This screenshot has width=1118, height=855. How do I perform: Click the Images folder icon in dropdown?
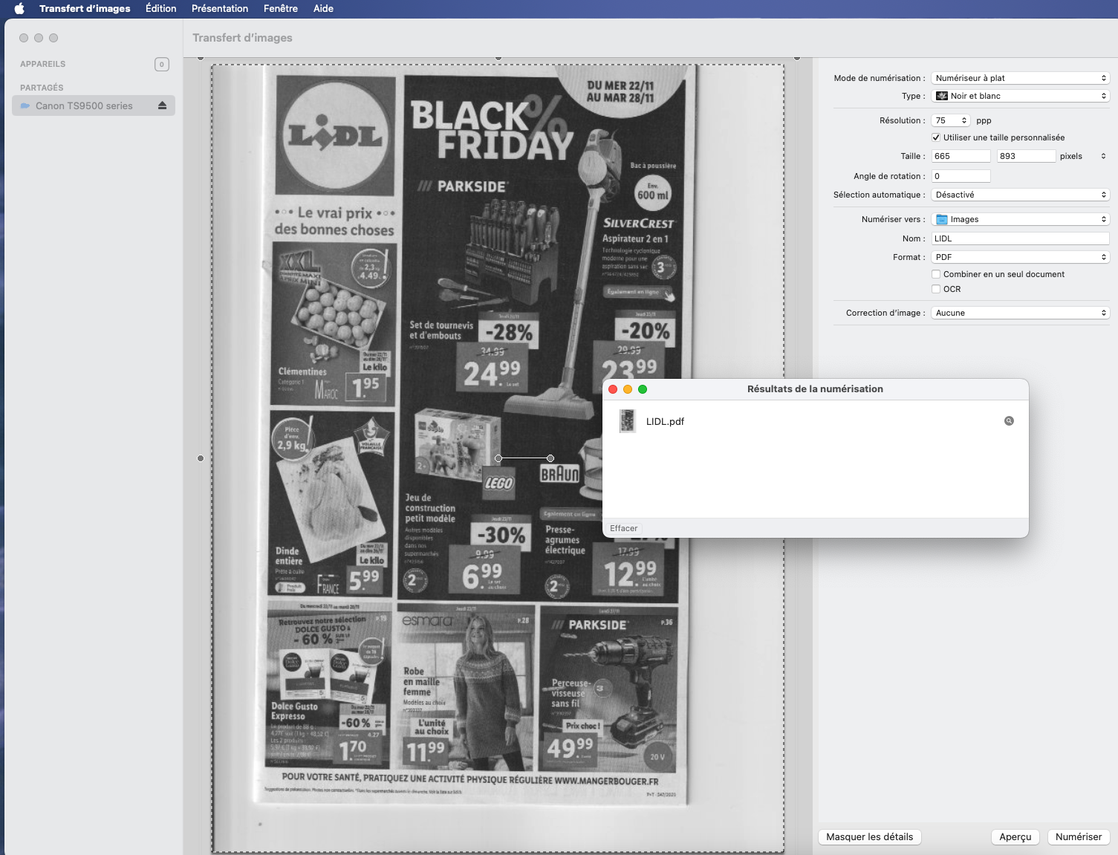point(942,219)
